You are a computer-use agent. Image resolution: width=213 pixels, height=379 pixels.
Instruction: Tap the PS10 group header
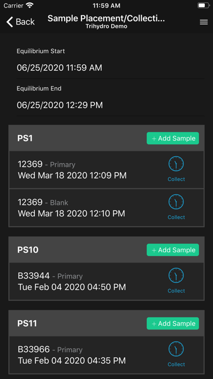106,250
